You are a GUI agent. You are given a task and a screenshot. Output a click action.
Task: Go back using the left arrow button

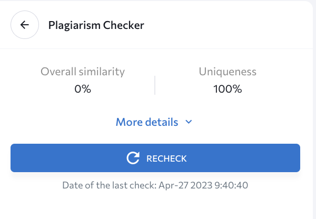pos(25,25)
